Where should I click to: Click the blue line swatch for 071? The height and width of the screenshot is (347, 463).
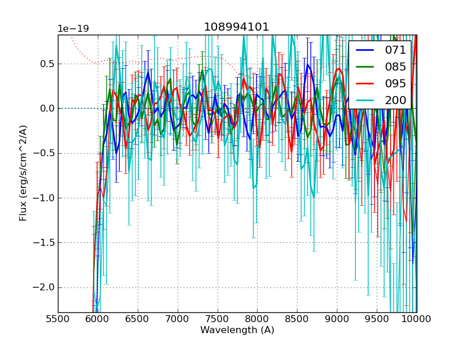(365, 50)
